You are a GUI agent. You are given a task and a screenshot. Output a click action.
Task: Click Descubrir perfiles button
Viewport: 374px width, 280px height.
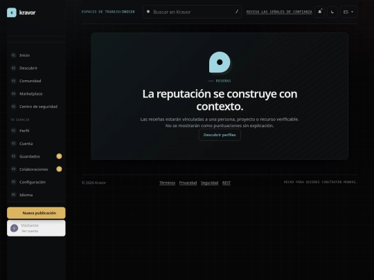(x=220, y=135)
